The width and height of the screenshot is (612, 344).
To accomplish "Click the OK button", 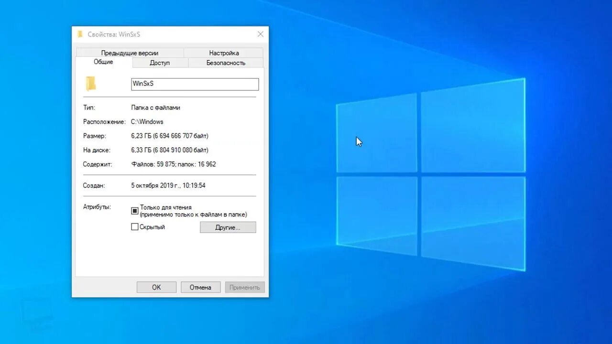I will [156, 287].
